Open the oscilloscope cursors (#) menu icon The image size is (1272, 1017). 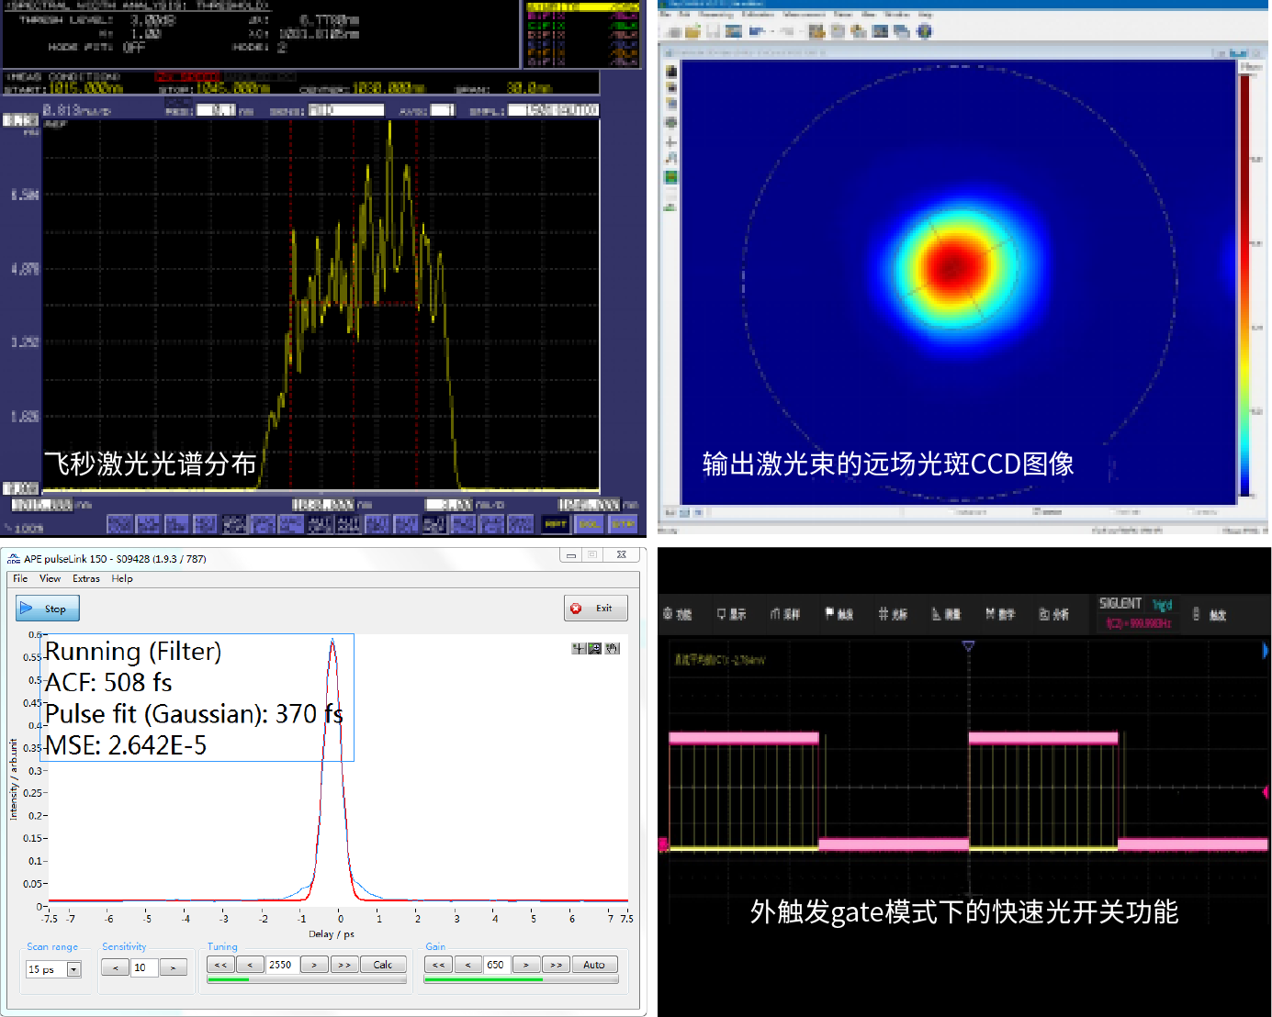(892, 614)
